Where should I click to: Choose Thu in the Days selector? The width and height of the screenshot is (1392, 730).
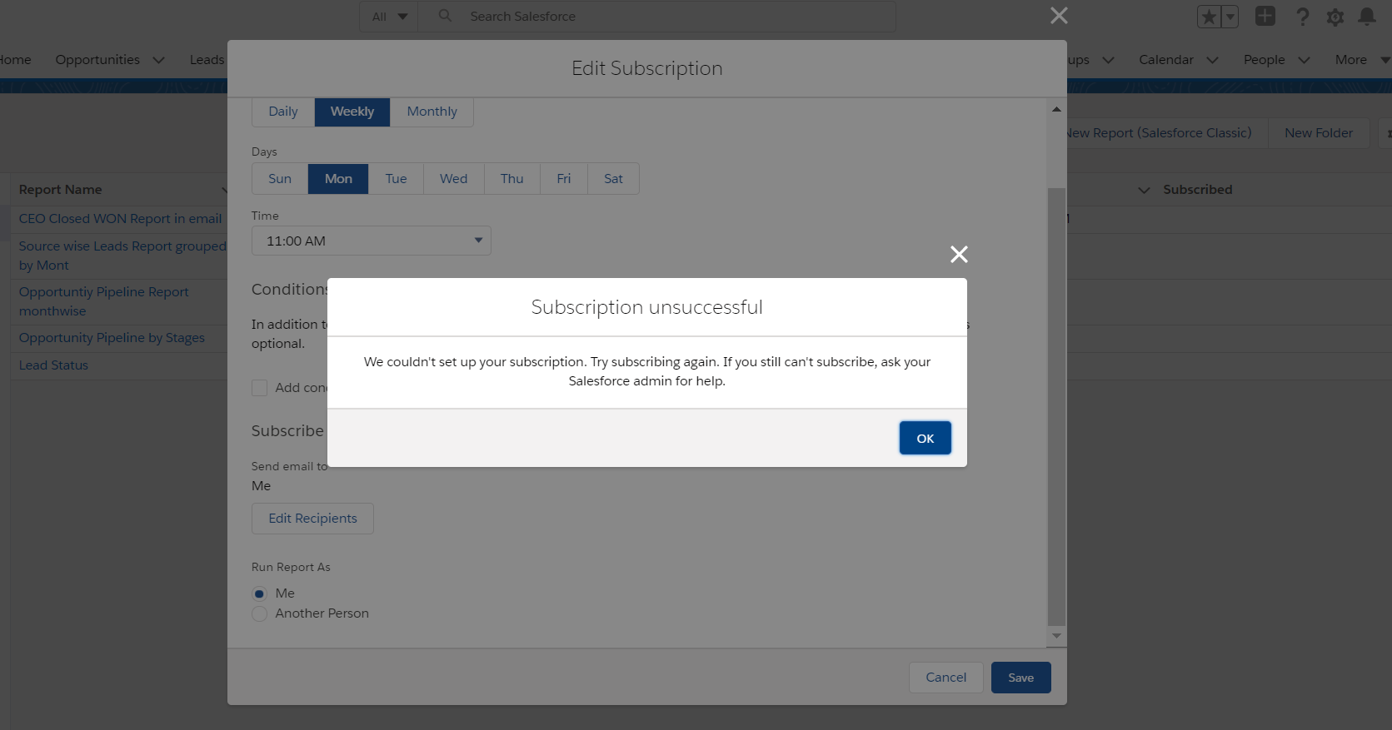coord(511,179)
